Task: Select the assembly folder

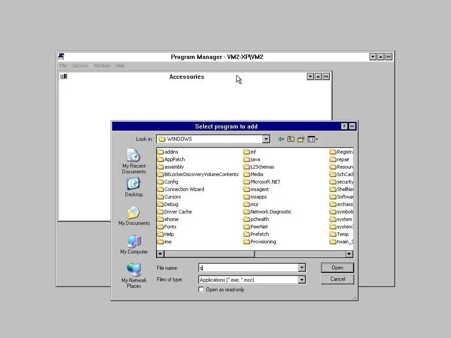Action: click(x=170, y=167)
